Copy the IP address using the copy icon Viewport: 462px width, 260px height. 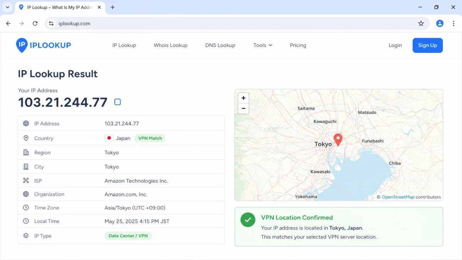coord(117,102)
